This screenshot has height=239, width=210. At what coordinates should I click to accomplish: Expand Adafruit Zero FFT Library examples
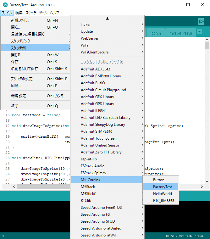[x=107, y=152]
